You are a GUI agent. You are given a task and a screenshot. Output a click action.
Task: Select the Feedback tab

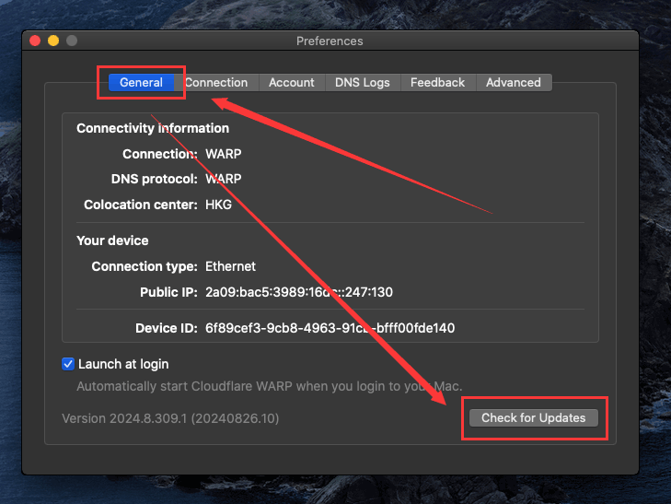click(437, 82)
